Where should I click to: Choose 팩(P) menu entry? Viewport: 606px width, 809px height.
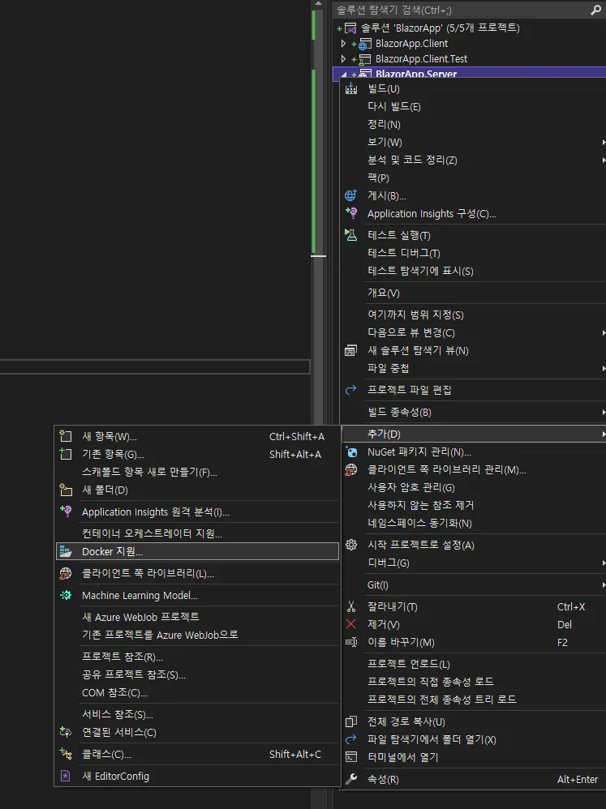tap(378, 178)
